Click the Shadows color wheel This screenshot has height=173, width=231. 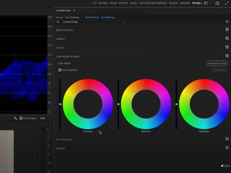[88, 104]
